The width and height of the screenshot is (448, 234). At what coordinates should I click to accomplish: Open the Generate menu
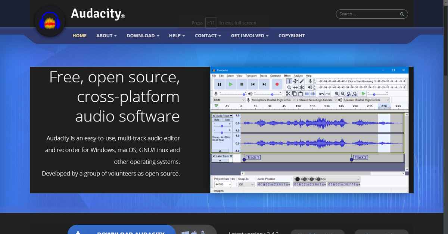(x=275, y=76)
